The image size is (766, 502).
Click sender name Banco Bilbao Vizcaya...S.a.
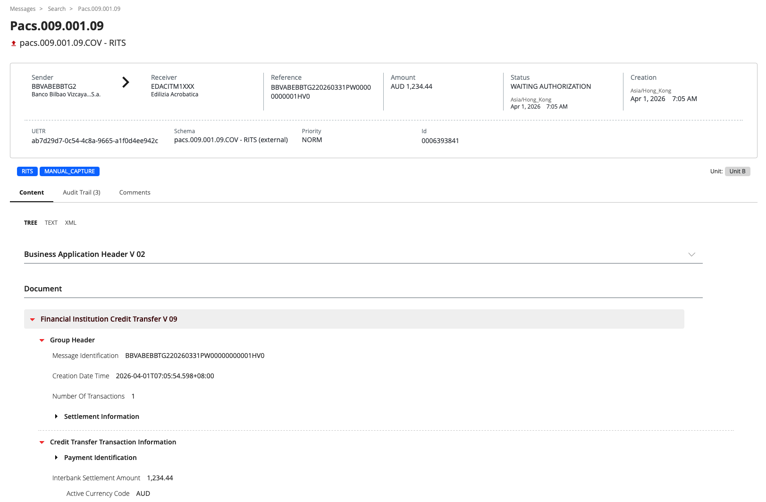(x=66, y=94)
